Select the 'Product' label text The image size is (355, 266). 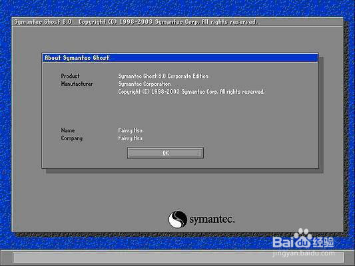pyautogui.click(x=70, y=76)
